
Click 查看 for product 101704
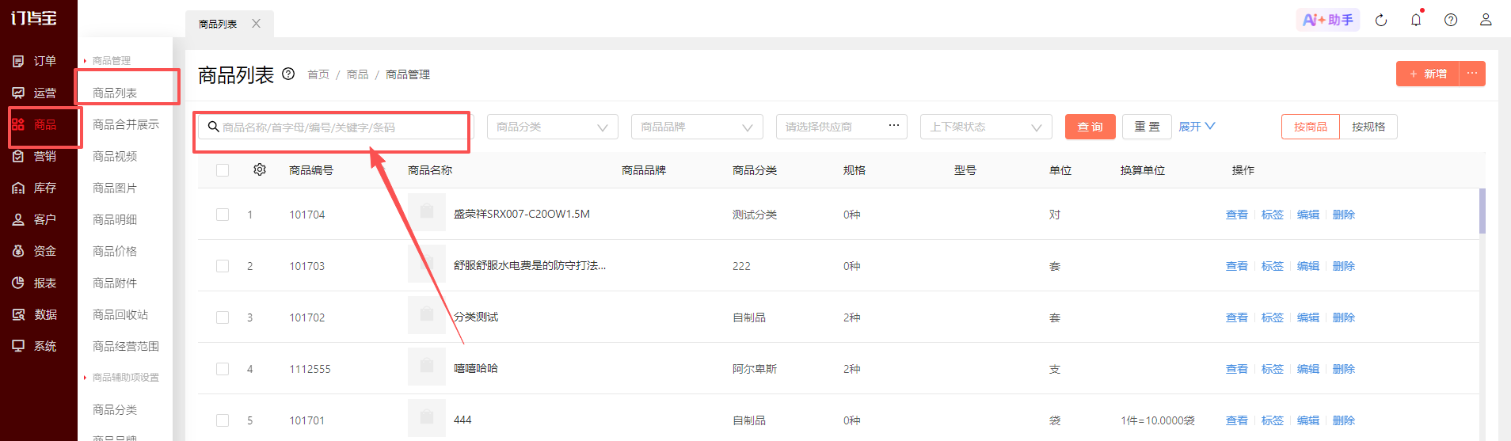click(1236, 215)
